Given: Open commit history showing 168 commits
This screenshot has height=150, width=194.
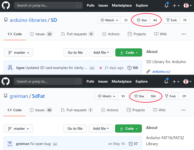Looking at the screenshot, I should click(x=133, y=68).
